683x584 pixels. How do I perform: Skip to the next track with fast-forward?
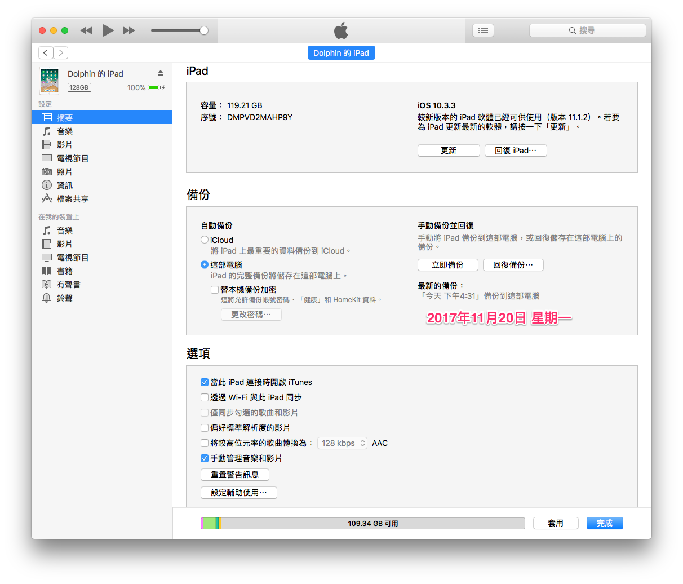pyautogui.click(x=129, y=30)
